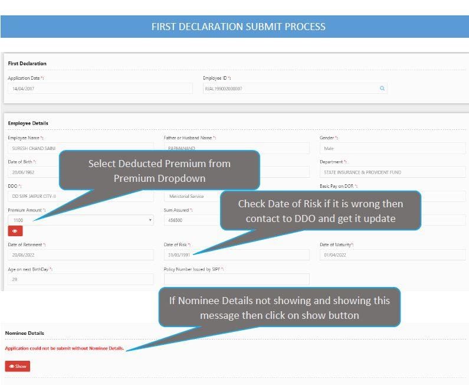Click the First Declaration section heading

pyautogui.click(x=27, y=63)
